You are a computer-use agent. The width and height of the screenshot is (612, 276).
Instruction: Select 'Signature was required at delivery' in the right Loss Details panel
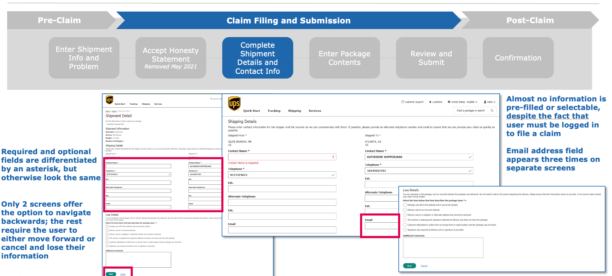click(x=405, y=230)
